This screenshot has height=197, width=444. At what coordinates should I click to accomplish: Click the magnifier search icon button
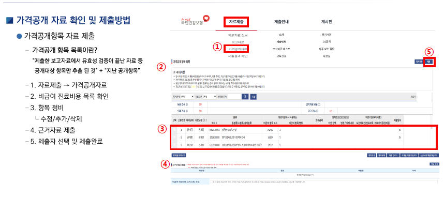[x=245, y=97]
